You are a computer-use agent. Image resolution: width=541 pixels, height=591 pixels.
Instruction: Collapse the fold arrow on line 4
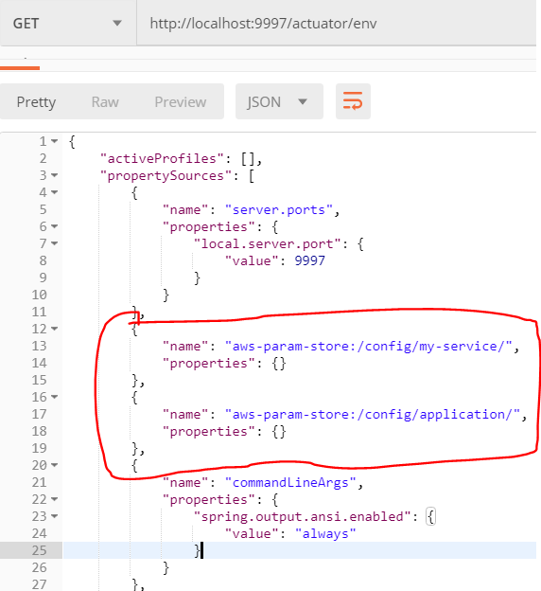(x=55, y=192)
